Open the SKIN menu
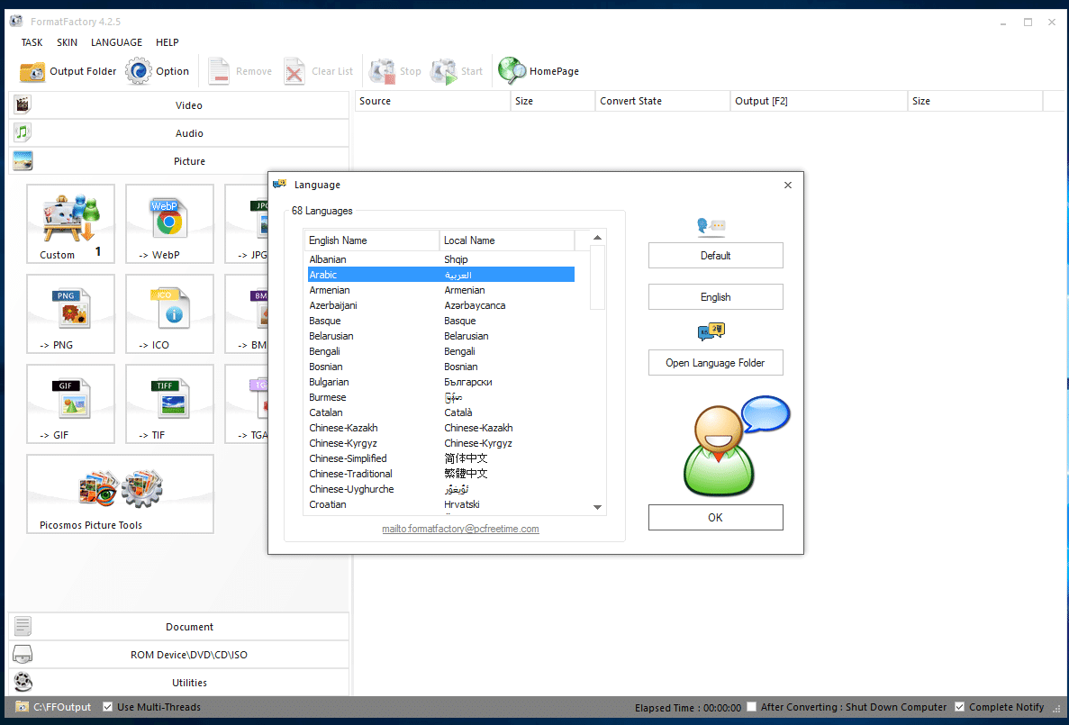Image resolution: width=1069 pixels, height=725 pixels. coord(67,42)
